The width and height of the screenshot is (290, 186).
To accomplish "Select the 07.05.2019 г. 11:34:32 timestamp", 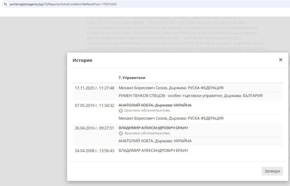I will click(x=94, y=105).
